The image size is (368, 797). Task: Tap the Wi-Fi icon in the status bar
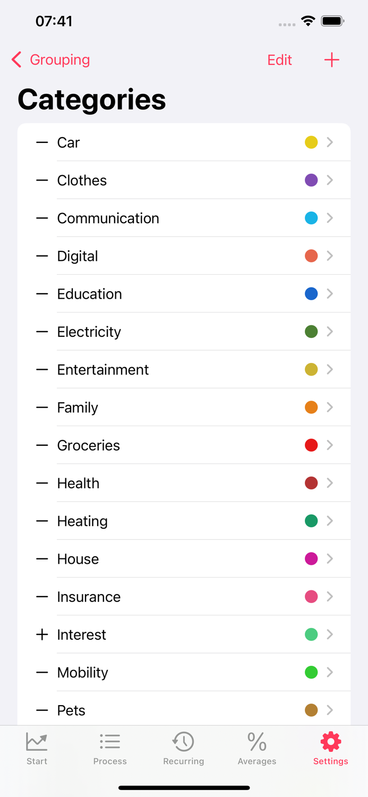[x=309, y=22]
